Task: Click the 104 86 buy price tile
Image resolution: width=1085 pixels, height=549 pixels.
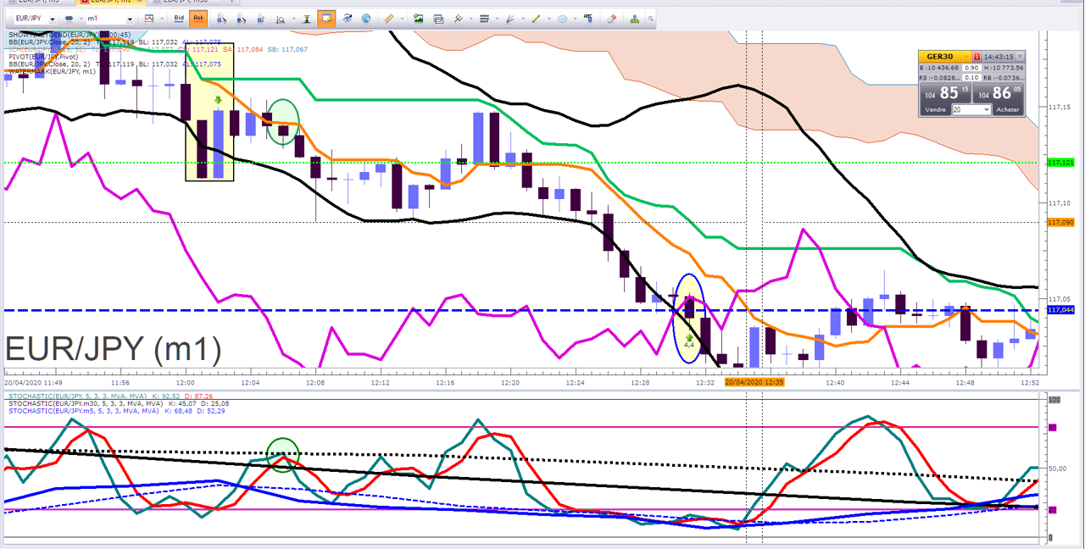Action: (999, 92)
